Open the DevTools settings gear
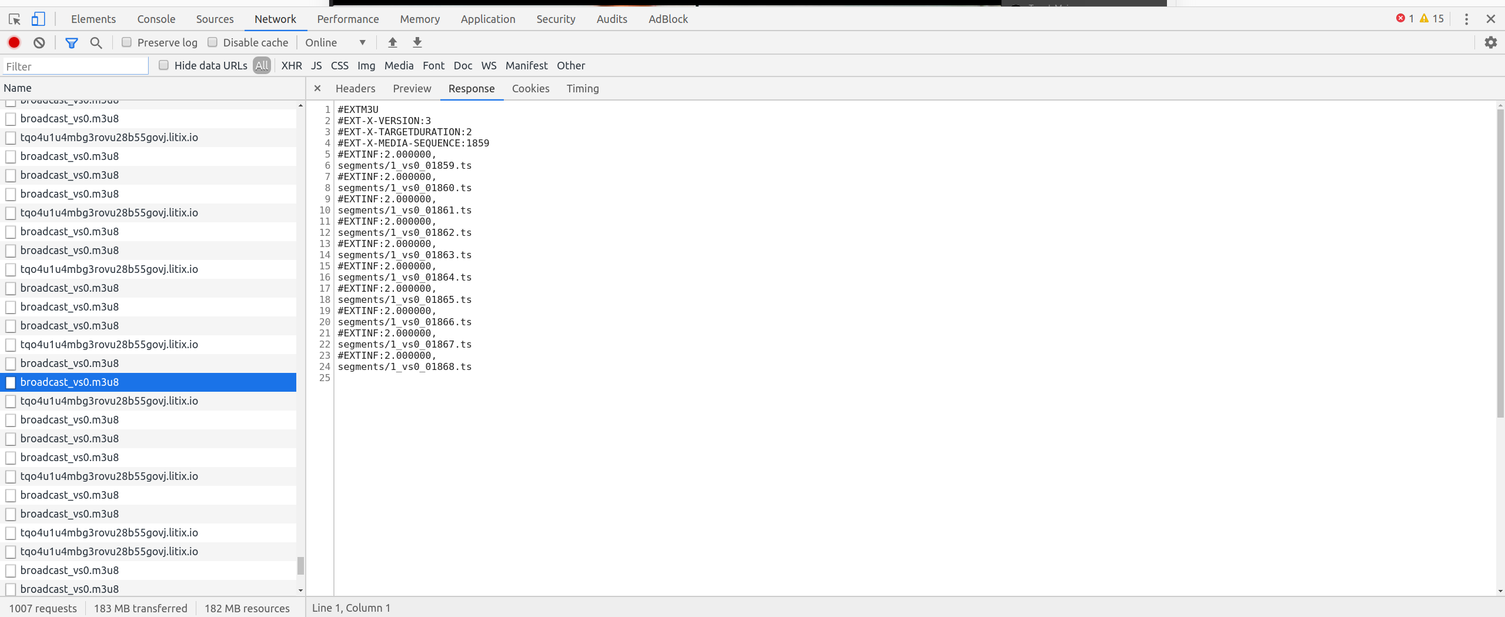The width and height of the screenshot is (1505, 617). (1491, 42)
